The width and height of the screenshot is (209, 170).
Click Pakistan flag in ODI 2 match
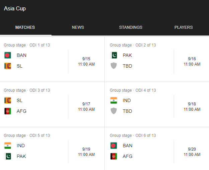[114, 56]
